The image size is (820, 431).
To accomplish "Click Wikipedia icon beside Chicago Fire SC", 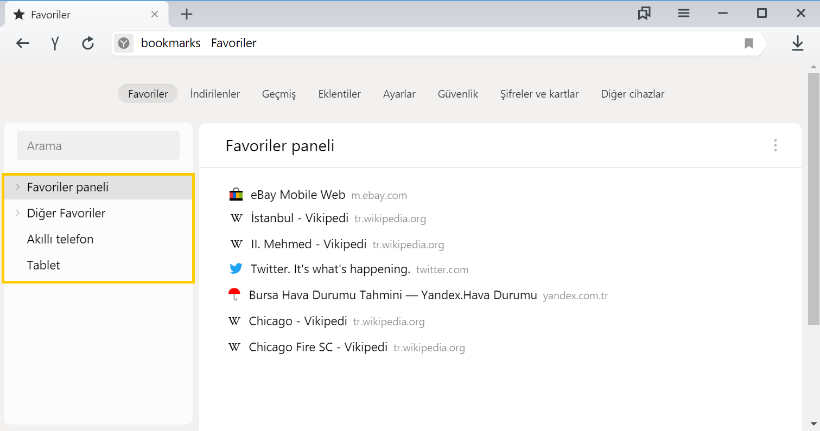I will click(x=234, y=347).
